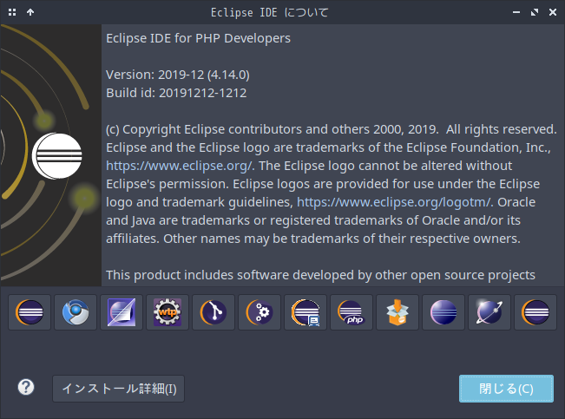Click the window menu grid icon in title bar
The height and width of the screenshot is (419, 565).
pos(12,12)
